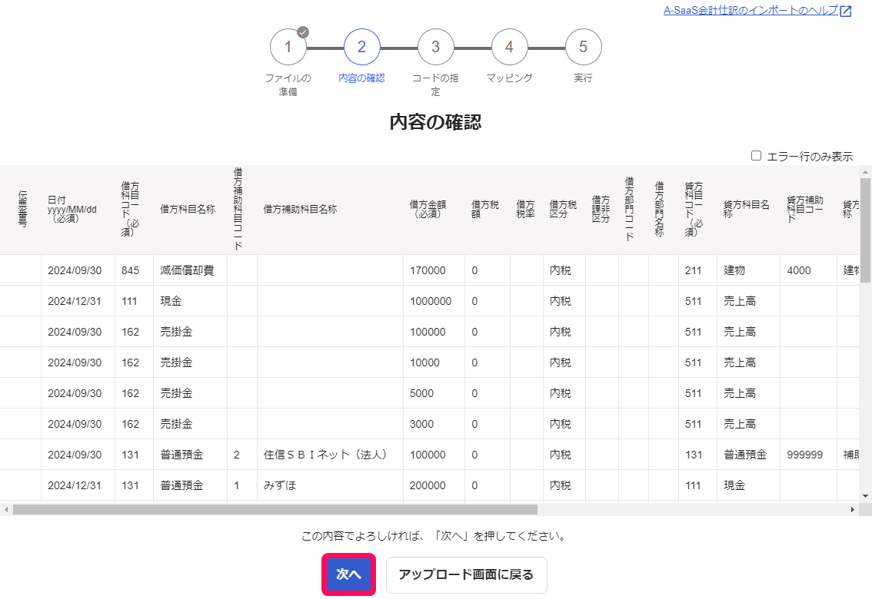Enable the エラー行のみ表示 checkbox
Screen dimensions: 872x599
coord(757,156)
